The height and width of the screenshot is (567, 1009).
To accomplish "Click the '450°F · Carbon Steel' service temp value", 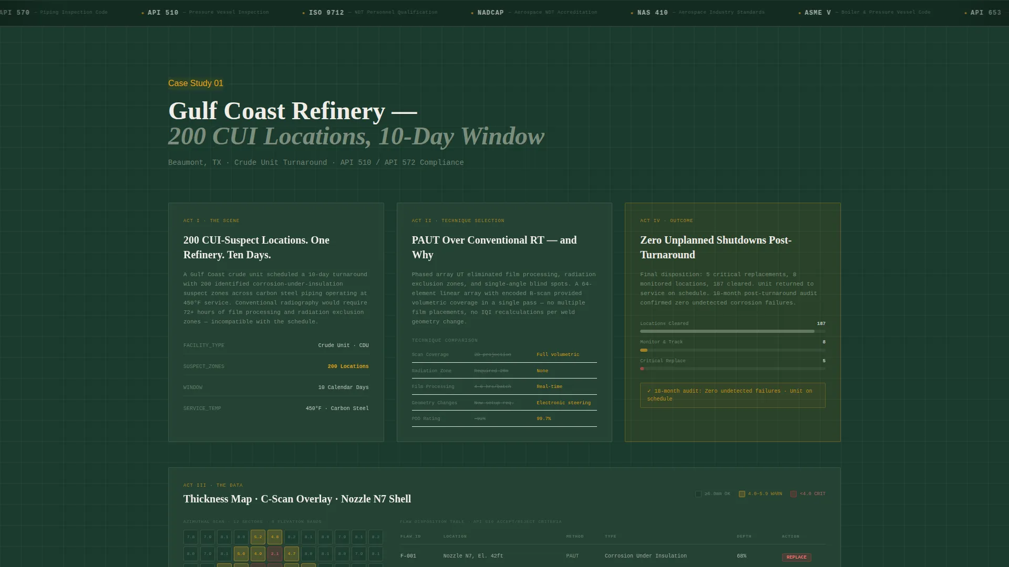I will (x=337, y=408).
